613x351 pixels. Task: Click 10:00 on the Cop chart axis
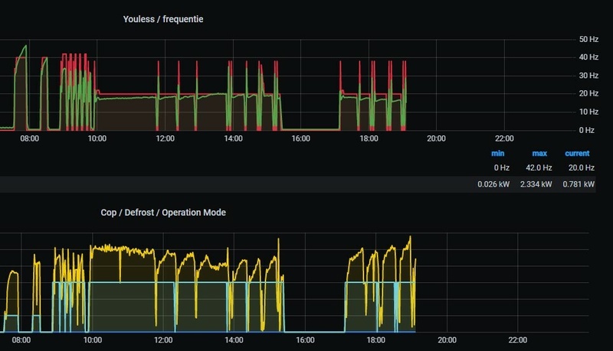pyautogui.click(x=92, y=340)
